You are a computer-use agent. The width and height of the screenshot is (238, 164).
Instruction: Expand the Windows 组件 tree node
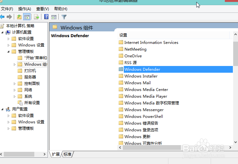14,64
